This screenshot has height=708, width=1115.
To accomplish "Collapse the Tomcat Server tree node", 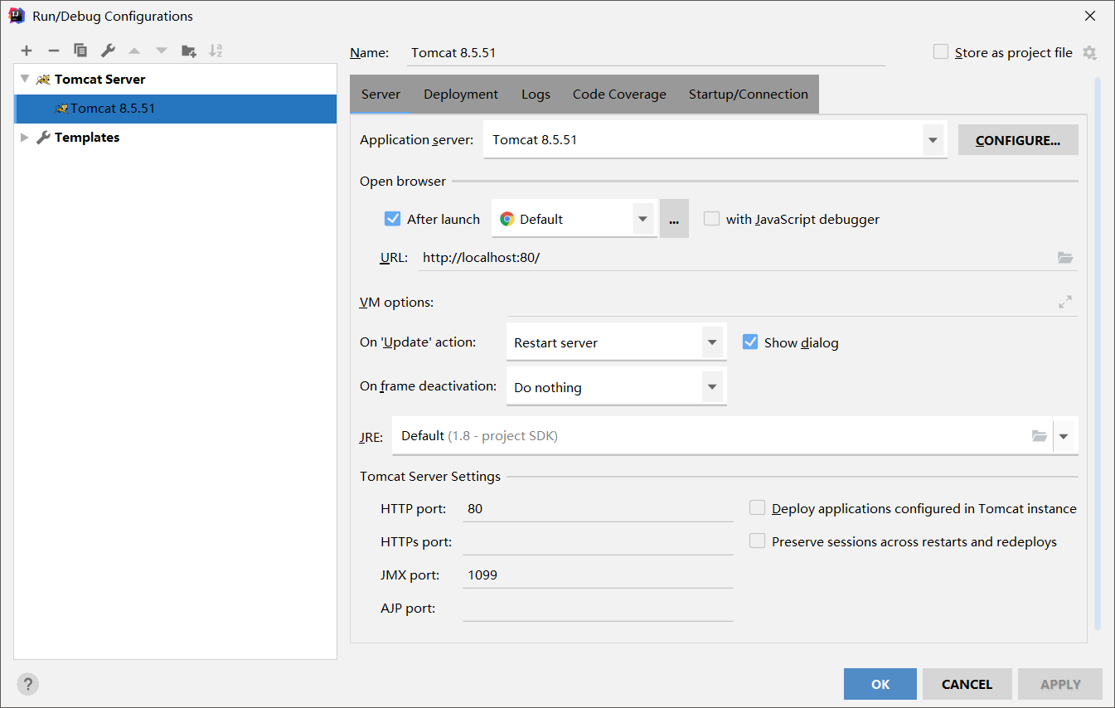I will pyautogui.click(x=25, y=80).
